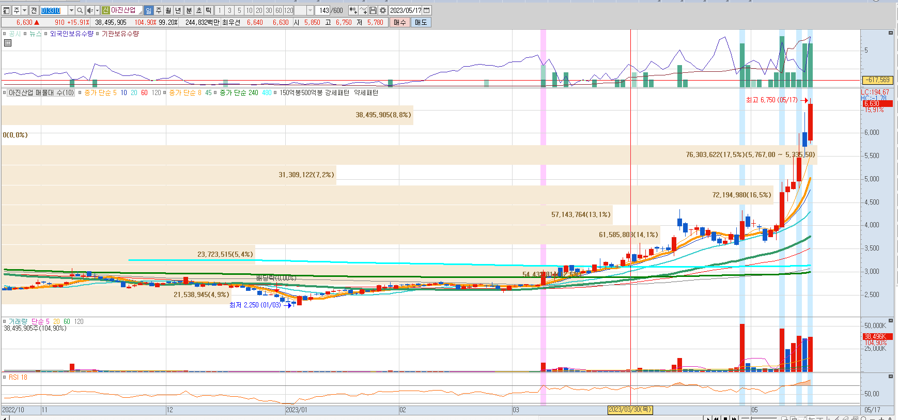Toggle checkbox before 종가 단순 240 480
The height and width of the screenshot is (420, 898).
215,92
